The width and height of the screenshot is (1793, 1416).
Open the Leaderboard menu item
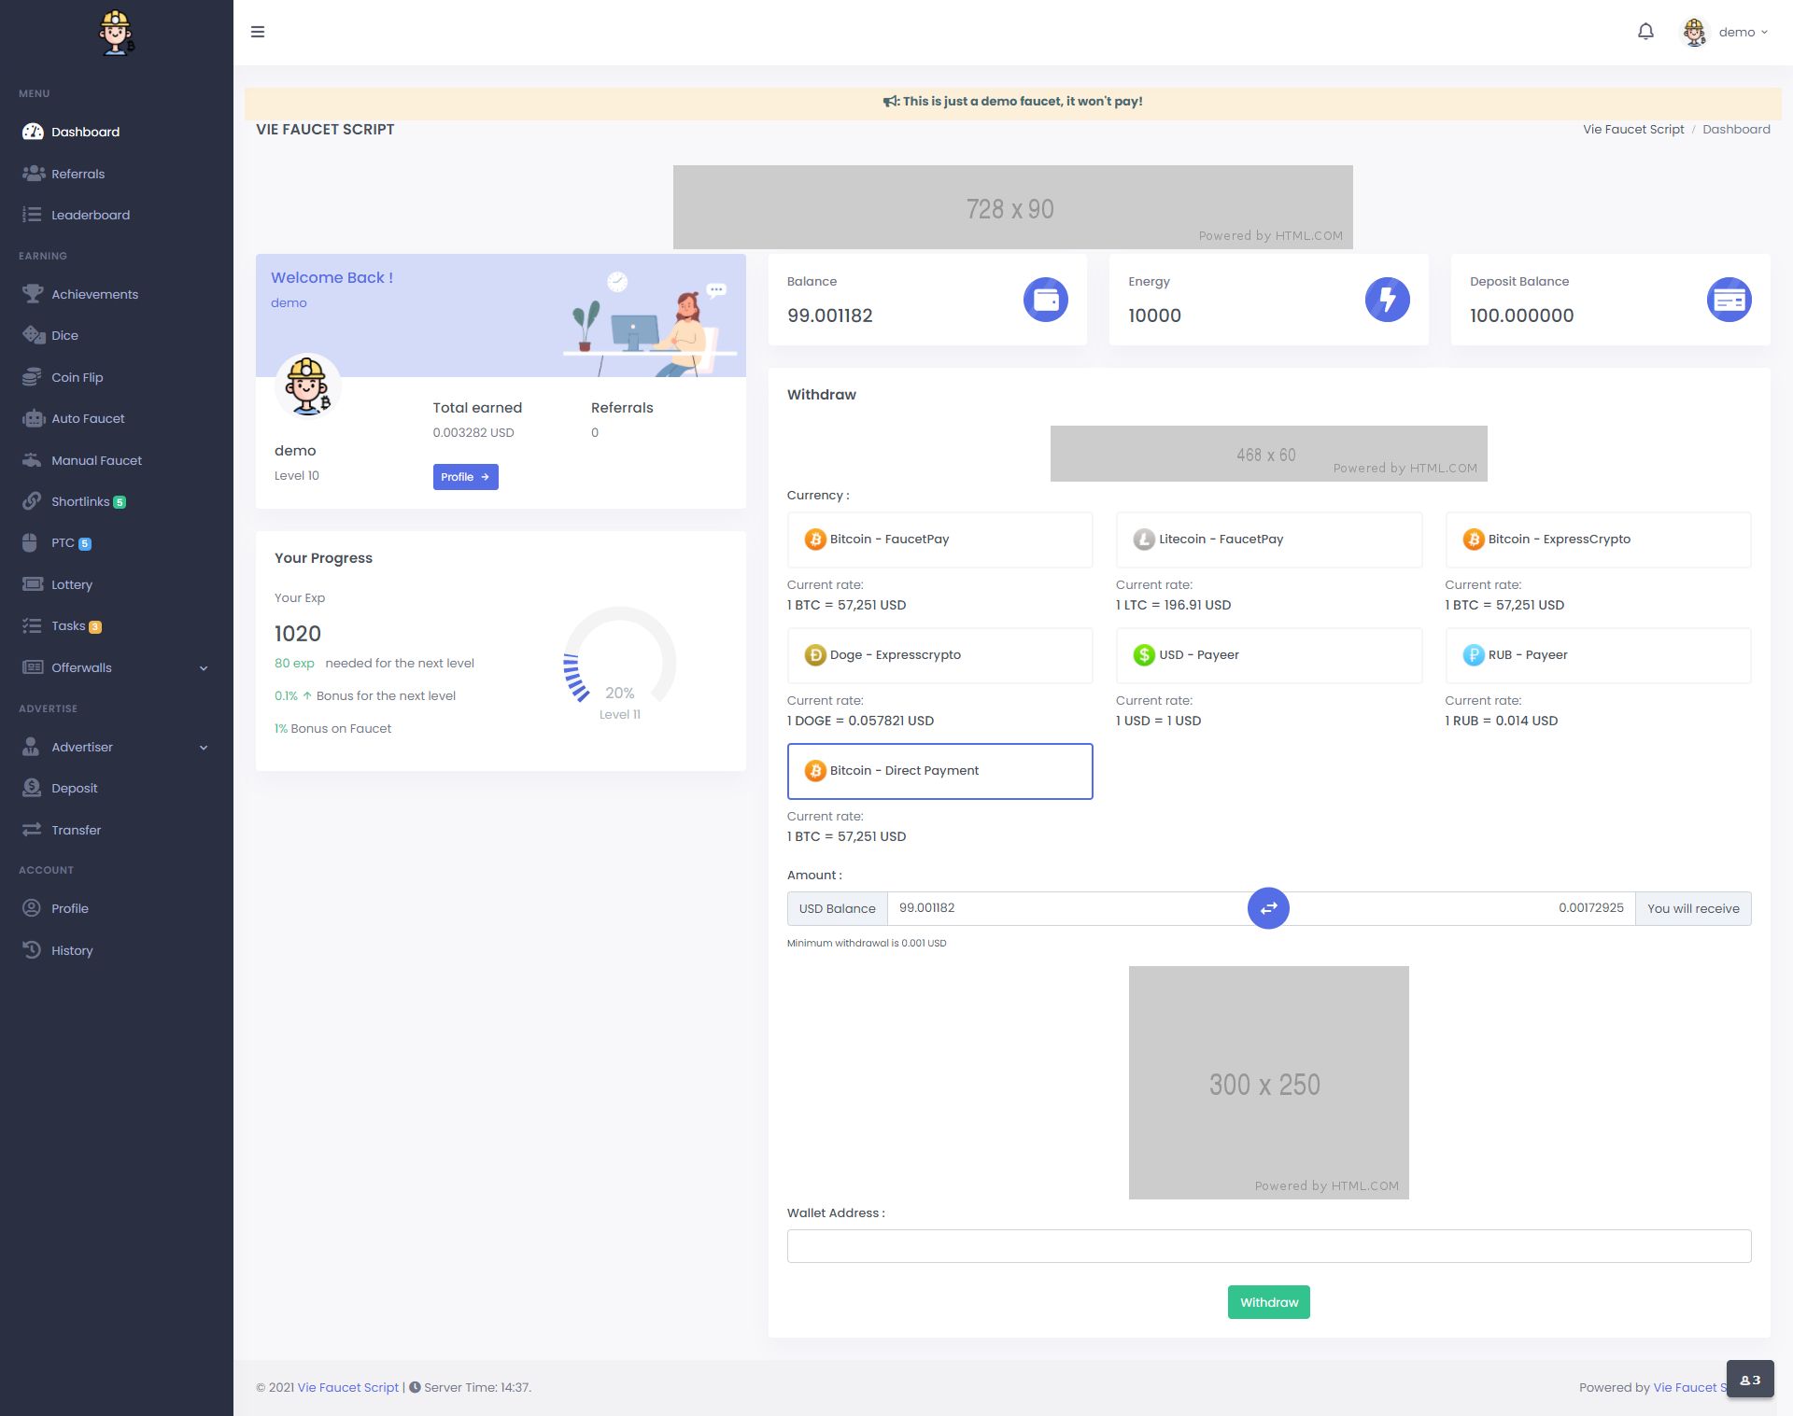pyautogui.click(x=90, y=215)
